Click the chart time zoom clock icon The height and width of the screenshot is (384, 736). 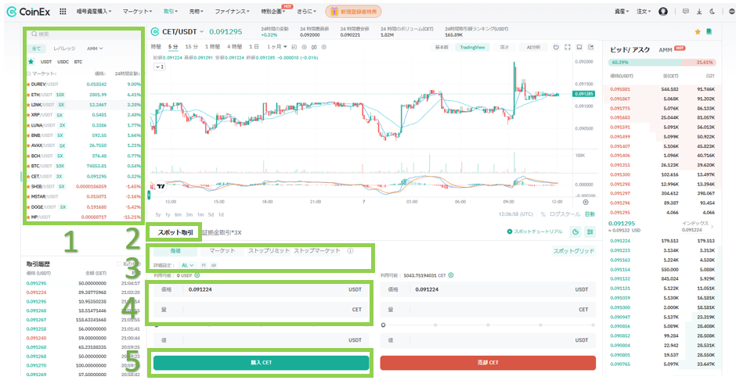586,202
